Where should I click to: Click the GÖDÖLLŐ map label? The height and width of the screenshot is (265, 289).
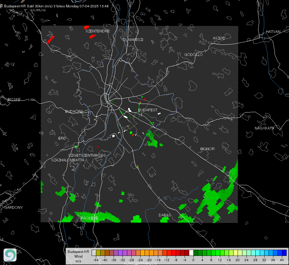pyautogui.click(x=193, y=54)
